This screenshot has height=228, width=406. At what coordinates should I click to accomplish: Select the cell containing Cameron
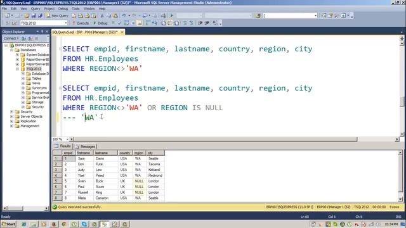point(105,198)
